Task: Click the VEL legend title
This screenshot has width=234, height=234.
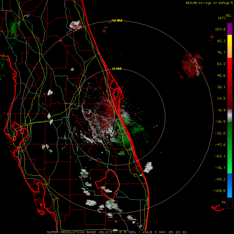Action: pos(228,15)
